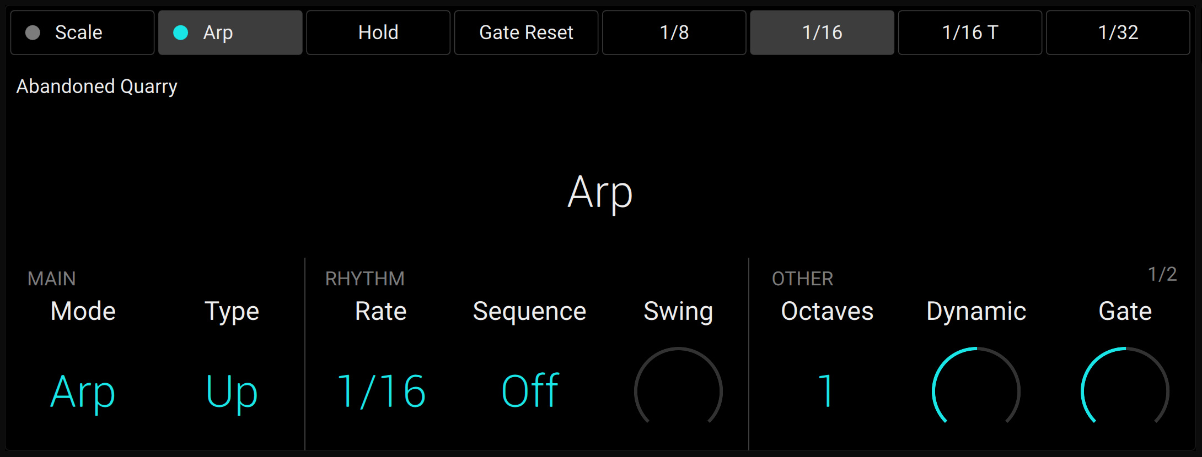
Task: Choose the 1/16 T triplet rate
Action: 969,32
